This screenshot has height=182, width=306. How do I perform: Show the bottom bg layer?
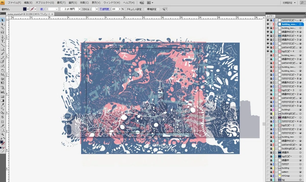pyautogui.click(x=268, y=180)
